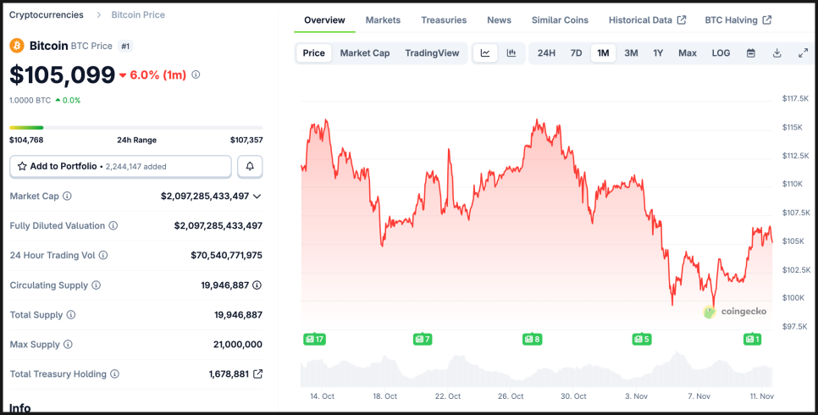Switch chart to TradingView mode
818x415 pixels.
point(432,53)
